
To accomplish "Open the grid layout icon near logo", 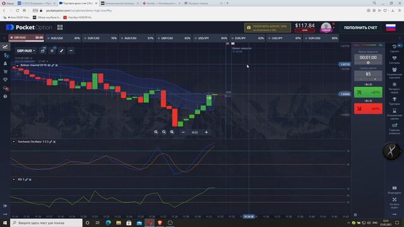I will click(60, 27).
